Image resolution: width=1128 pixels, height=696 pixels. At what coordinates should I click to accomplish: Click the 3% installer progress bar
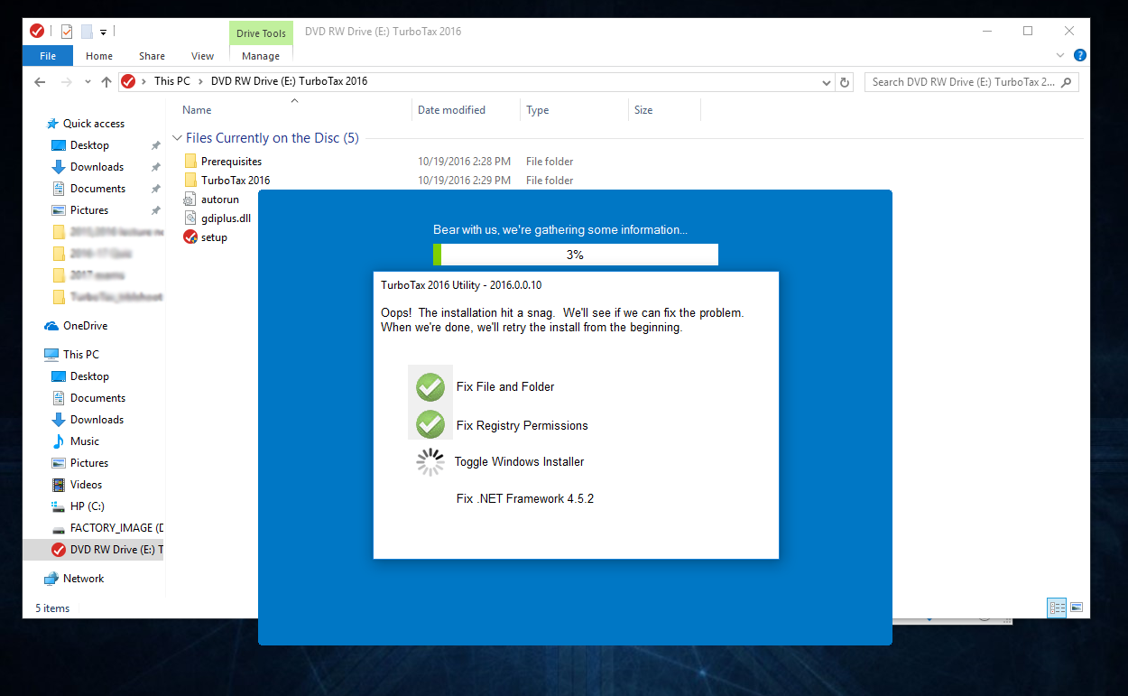(x=576, y=255)
